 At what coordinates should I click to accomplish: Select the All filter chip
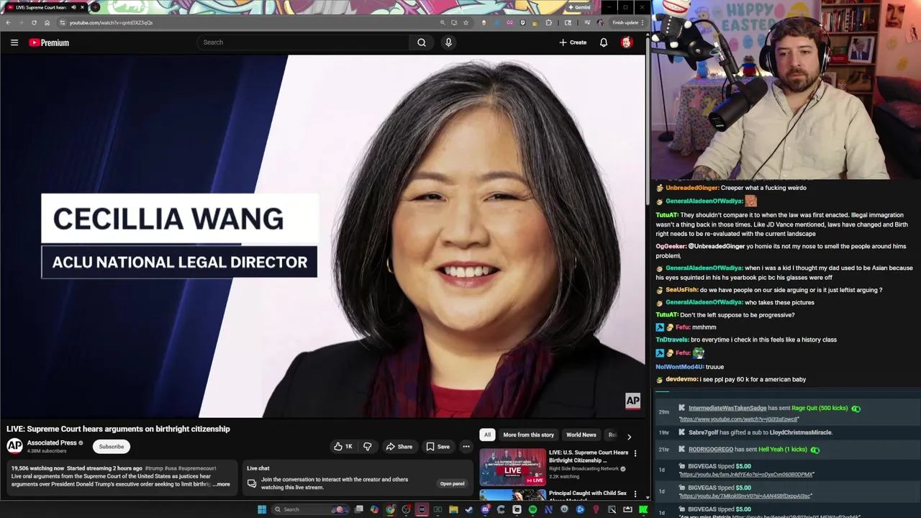pyautogui.click(x=488, y=435)
